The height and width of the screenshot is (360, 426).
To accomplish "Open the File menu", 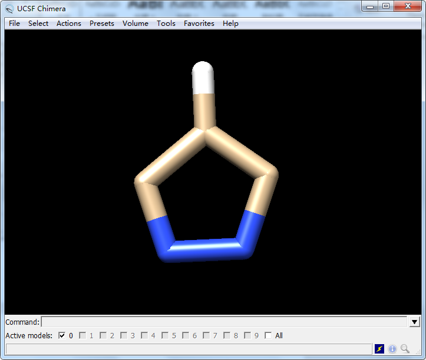I will pos(15,24).
